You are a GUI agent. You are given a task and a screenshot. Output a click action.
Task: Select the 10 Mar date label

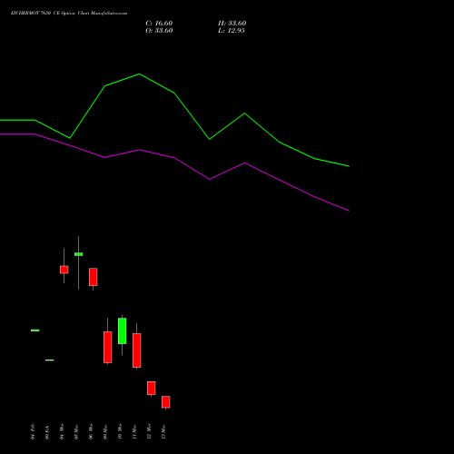(x=120, y=431)
